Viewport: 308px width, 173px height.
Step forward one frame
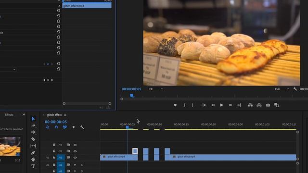tap(231, 105)
